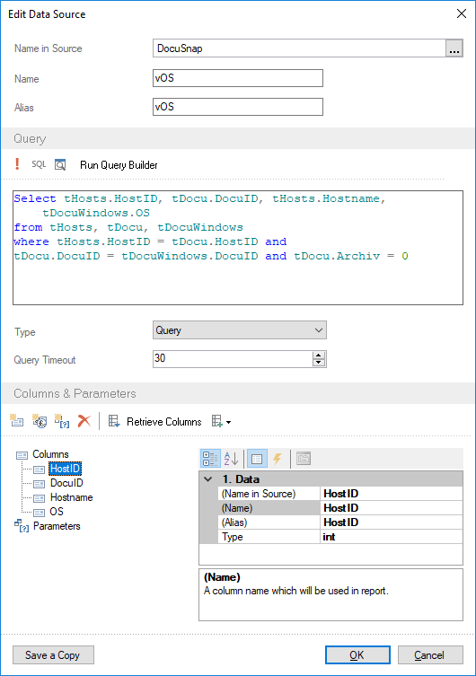The height and width of the screenshot is (676, 476).
Task: Select the (Name in Source) property row
Action: [x=269, y=494]
